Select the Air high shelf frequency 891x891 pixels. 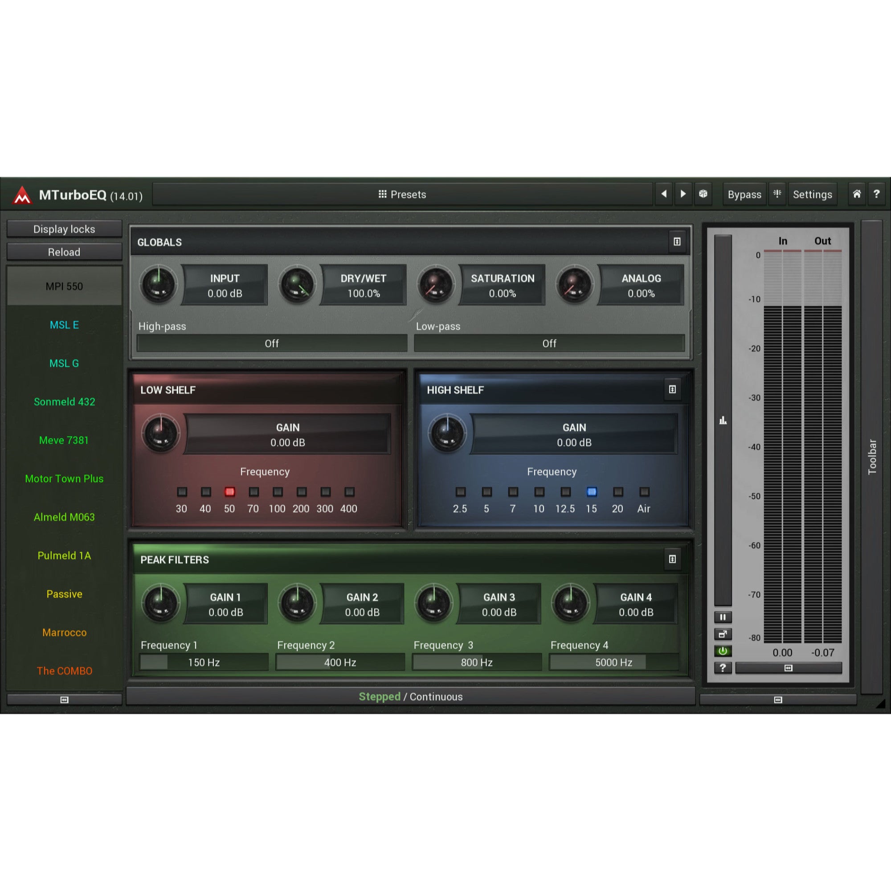pos(644,492)
